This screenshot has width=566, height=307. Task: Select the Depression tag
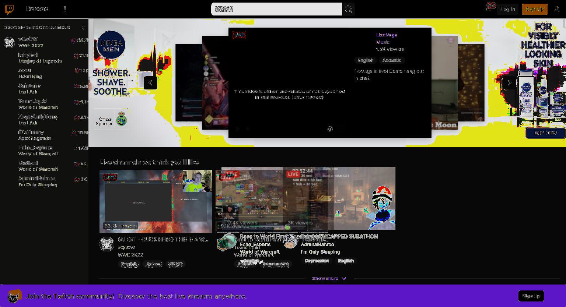[317, 261]
